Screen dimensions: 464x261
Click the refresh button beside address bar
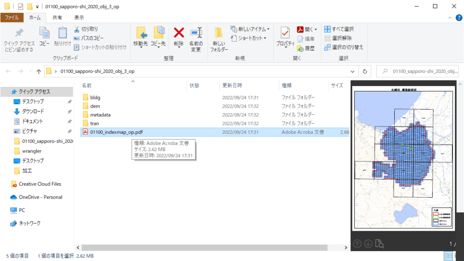365,71
